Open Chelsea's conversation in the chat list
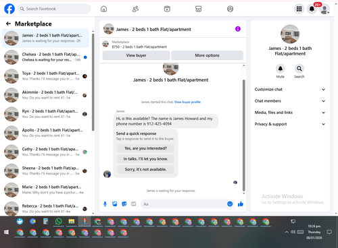The width and height of the screenshot is (338, 248). pos(45,57)
